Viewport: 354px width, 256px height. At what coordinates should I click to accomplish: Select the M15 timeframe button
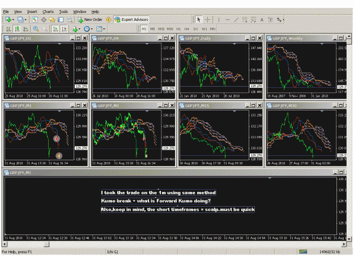click(161, 29)
